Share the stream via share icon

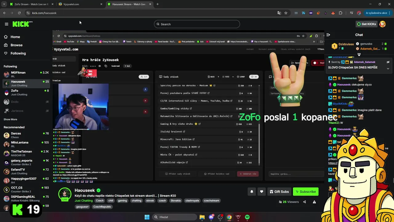(x=304, y=202)
